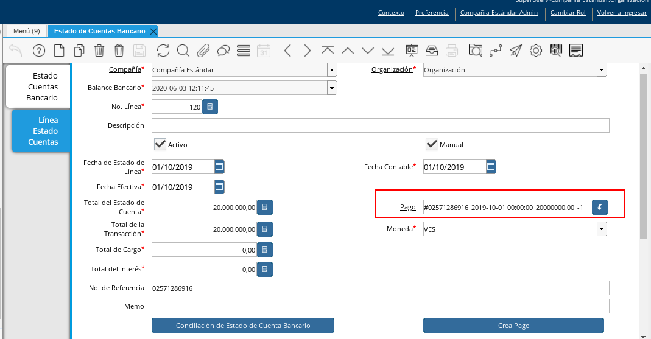This screenshot has width=651, height=339.
Task: Open the Balance Bancario dropdown
Action: 332,88
